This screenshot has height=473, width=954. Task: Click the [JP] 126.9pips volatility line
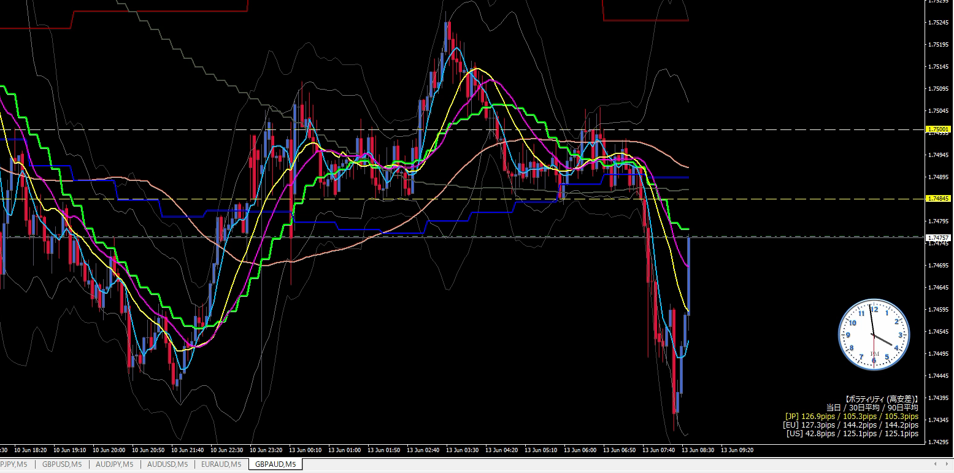click(852, 416)
